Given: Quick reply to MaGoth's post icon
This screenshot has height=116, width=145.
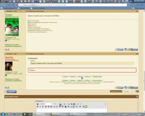Looking at the screenshot, I should (x=128, y=88).
